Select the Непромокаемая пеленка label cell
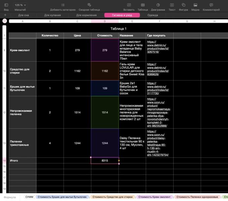This screenshot has width=228, height=201. point(22,112)
